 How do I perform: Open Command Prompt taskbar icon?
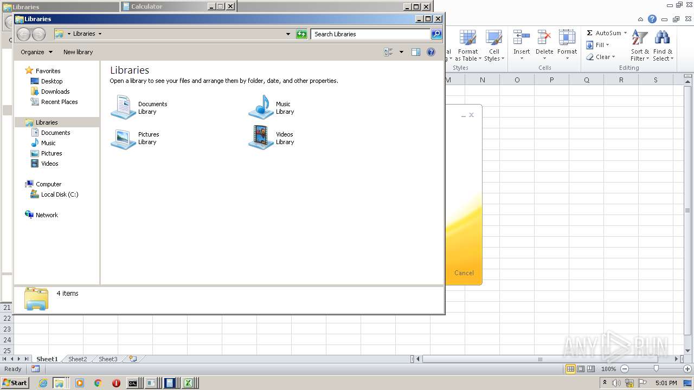(132, 383)
